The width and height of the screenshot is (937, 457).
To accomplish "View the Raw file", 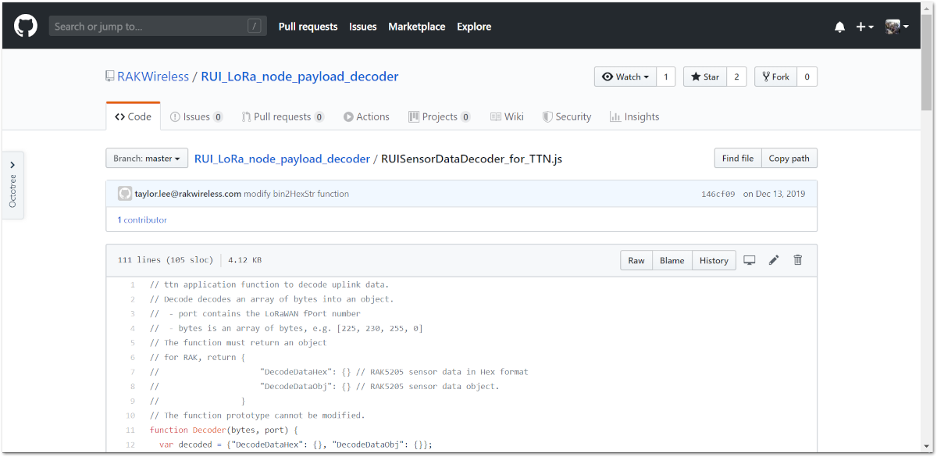I will coord(636,261).
